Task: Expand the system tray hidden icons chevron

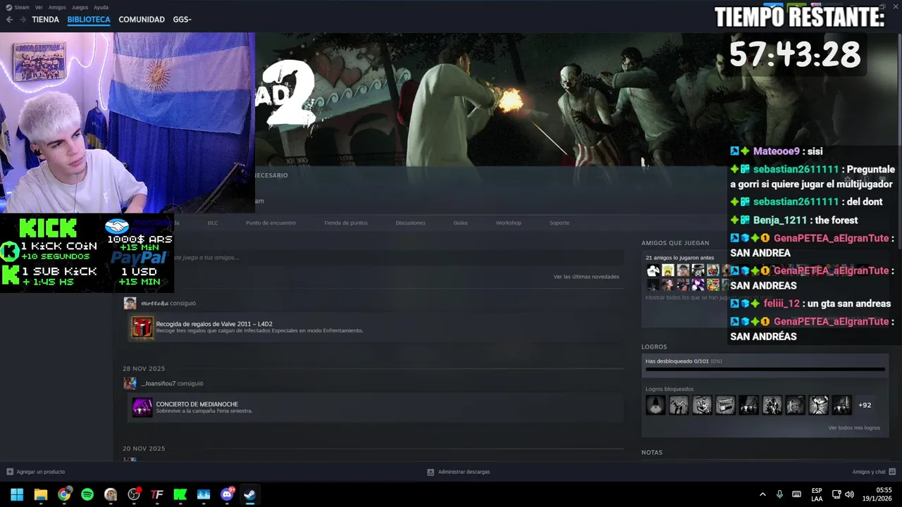Action: click(x=762, y=494)
